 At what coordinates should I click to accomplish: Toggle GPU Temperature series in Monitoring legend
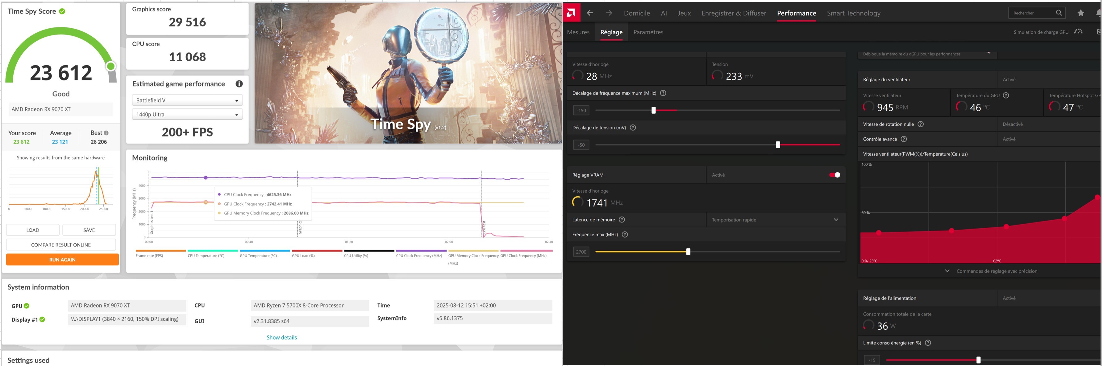(264, 254)
